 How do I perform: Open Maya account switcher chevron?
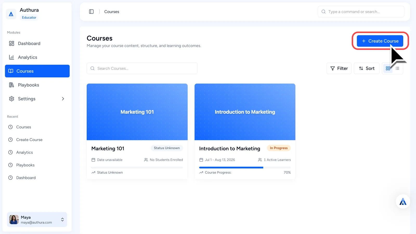[62, 220]
